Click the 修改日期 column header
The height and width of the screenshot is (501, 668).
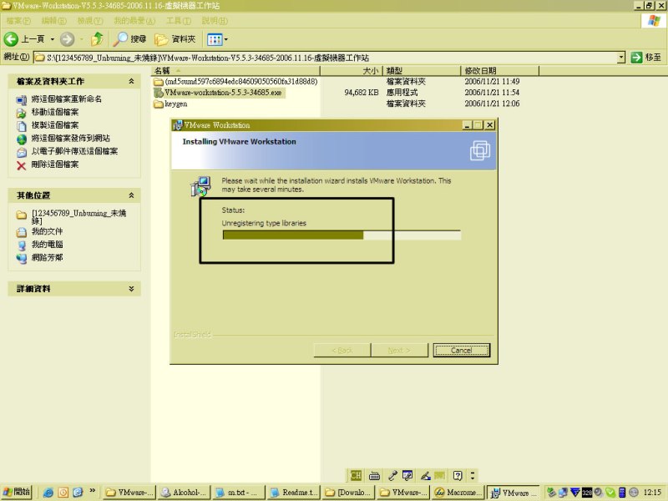[481, 71]
